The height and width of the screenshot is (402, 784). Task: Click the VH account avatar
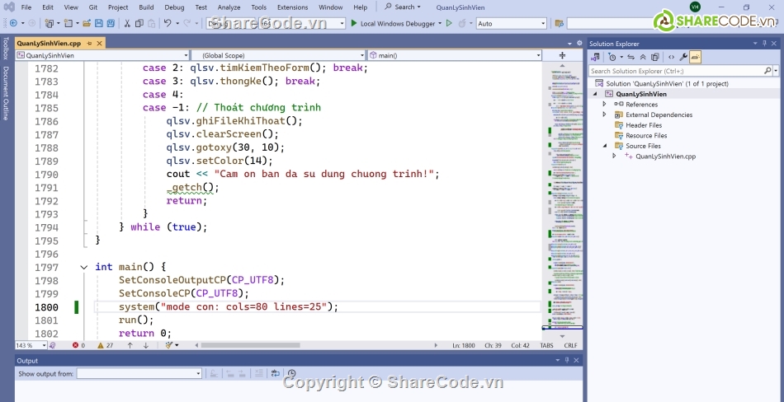click(x=695, y=7)
